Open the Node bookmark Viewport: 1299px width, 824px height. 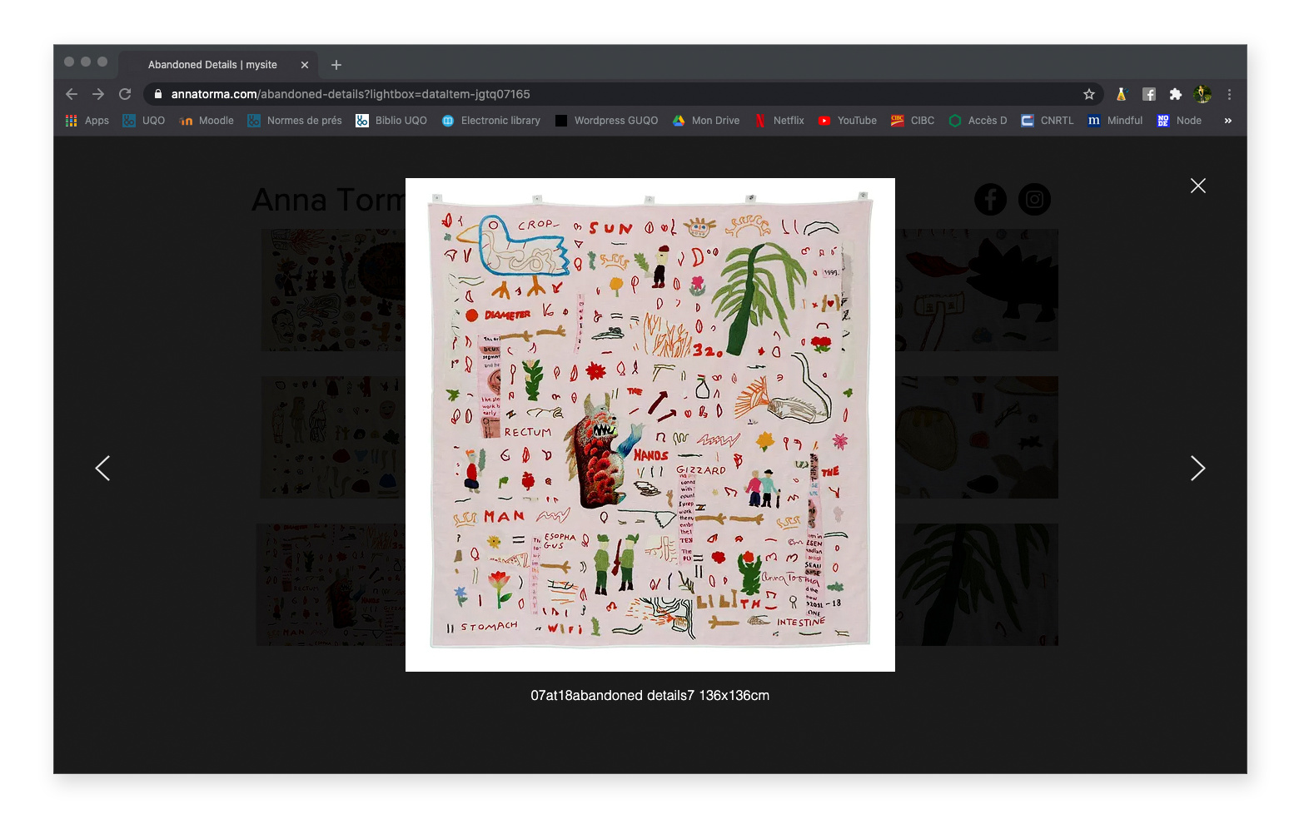[1179, 121]
